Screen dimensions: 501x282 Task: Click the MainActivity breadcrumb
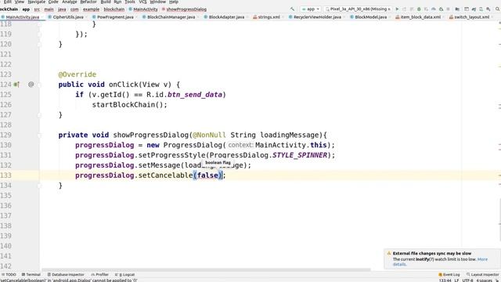click(143, 9)
